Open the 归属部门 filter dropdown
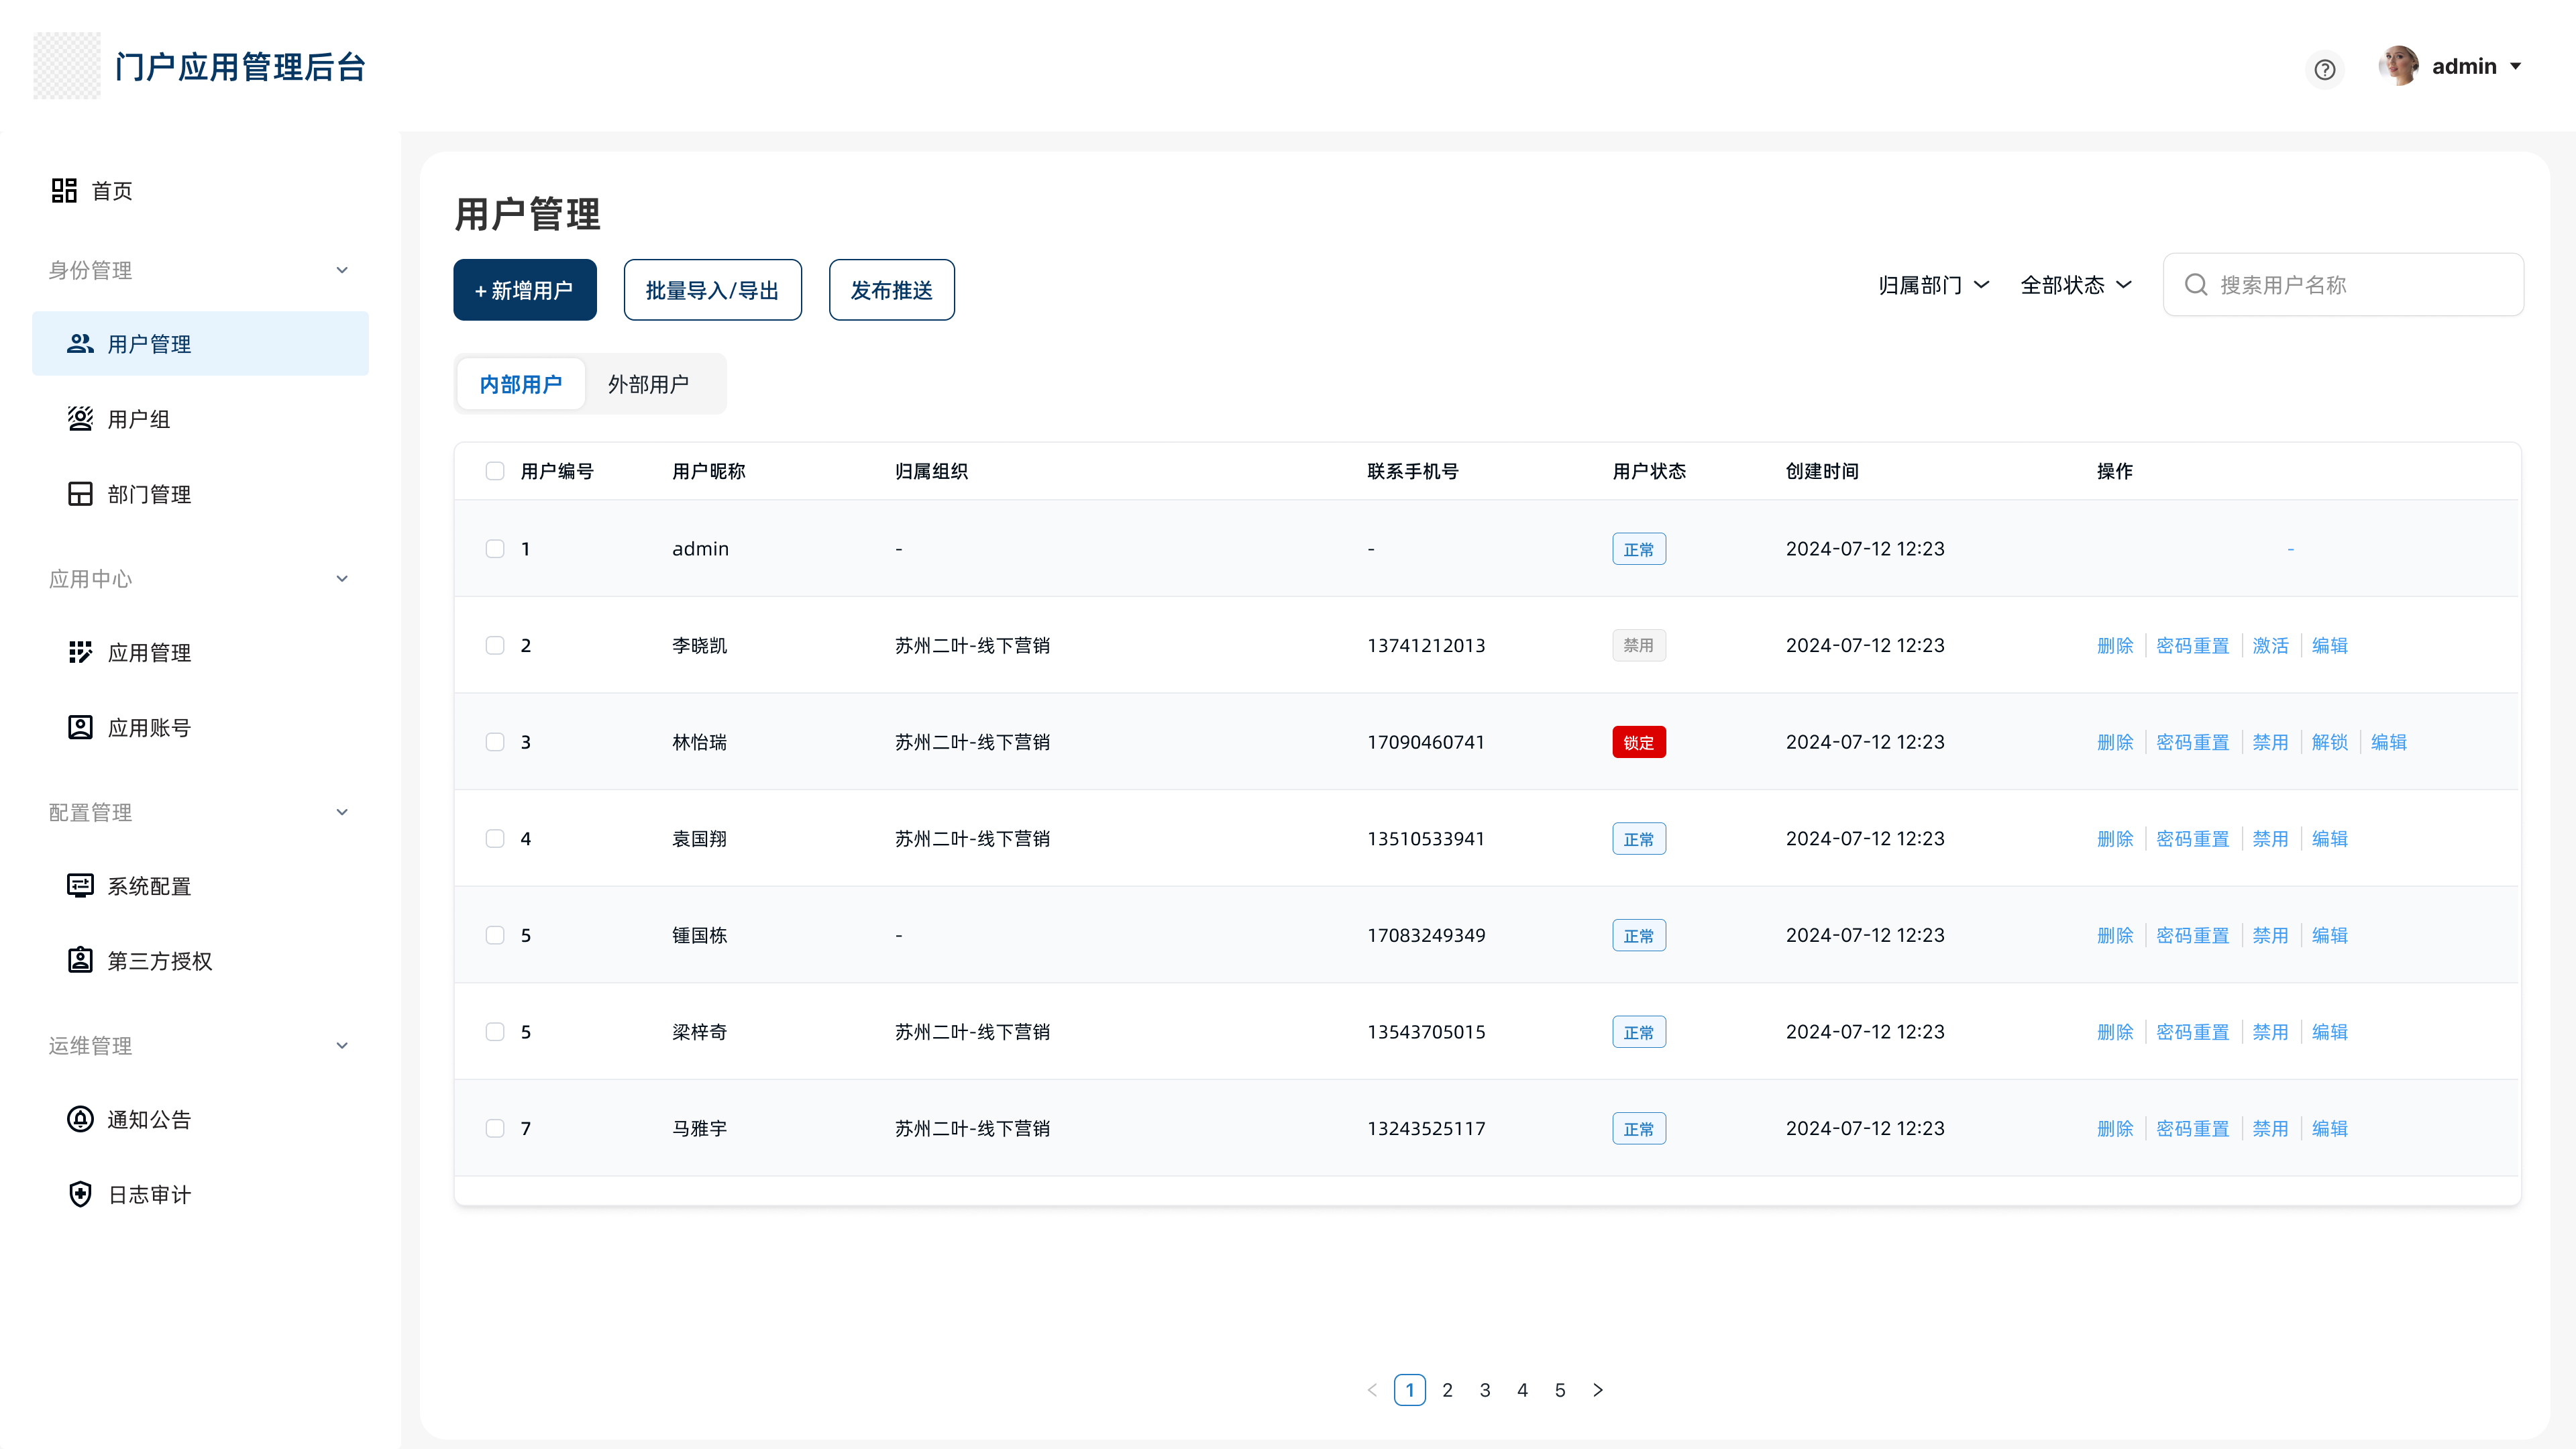Image resolution: width=2576 pixels, height=1449 pixels. click(1934, 285)
